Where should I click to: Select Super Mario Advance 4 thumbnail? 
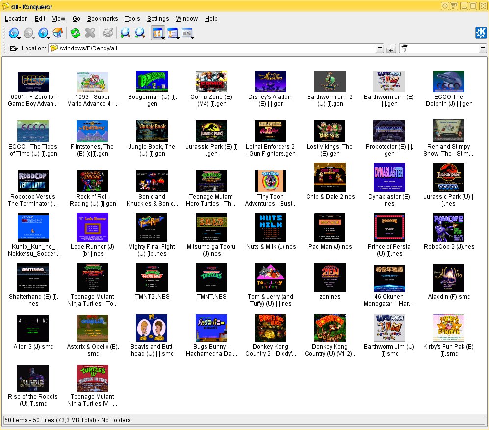pos(92,82)
